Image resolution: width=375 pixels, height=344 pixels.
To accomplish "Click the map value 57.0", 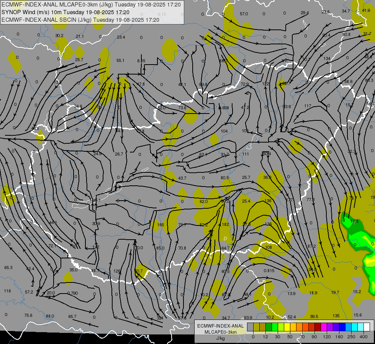I will pos(244,14).
